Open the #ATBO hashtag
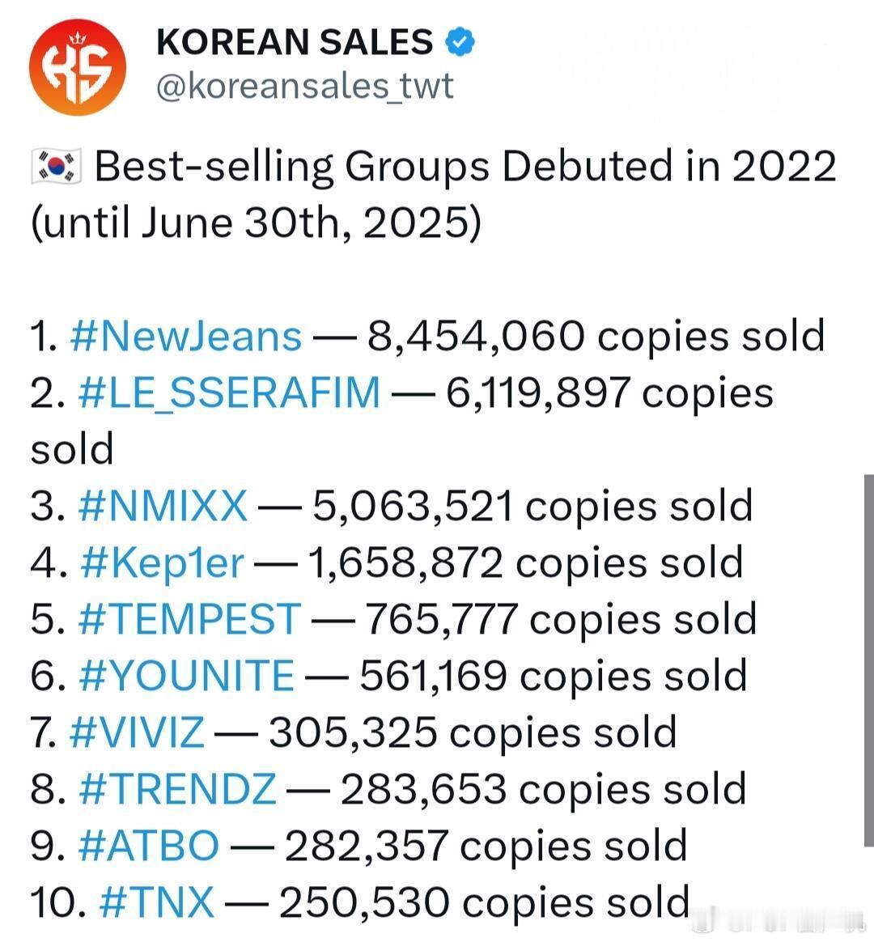The image size is (874, 942). [x=148, y=845]
